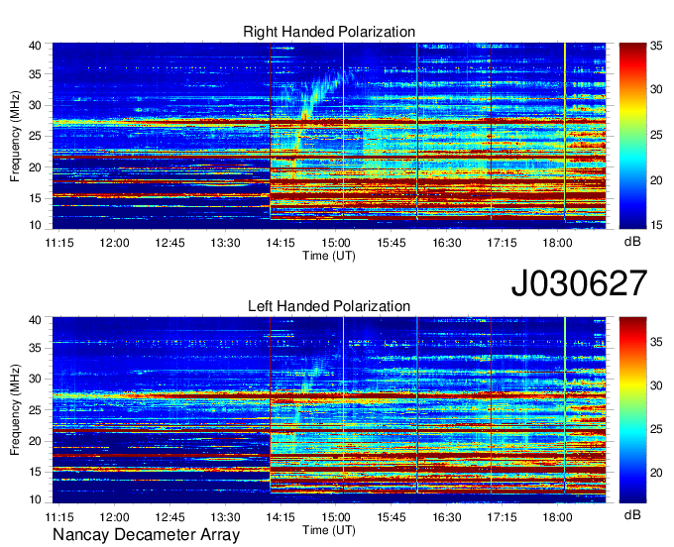
Task: Click Time (UT) label under Right Handed plot
Action: pyautogui.click(x=329, y=256)
